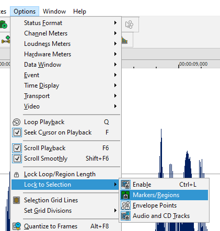The image size is (220, 231).
Task: Click the Quantize to Frames icon
Action: tap(17, 226)
